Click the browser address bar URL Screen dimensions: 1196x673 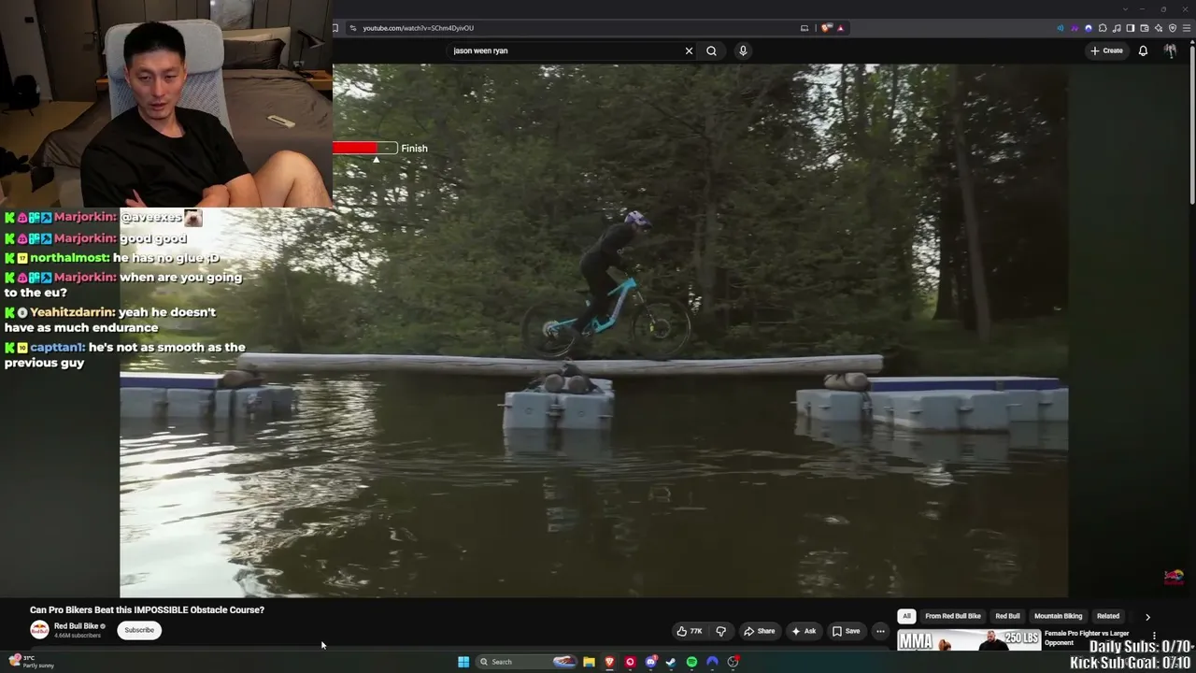coord(418,28)
